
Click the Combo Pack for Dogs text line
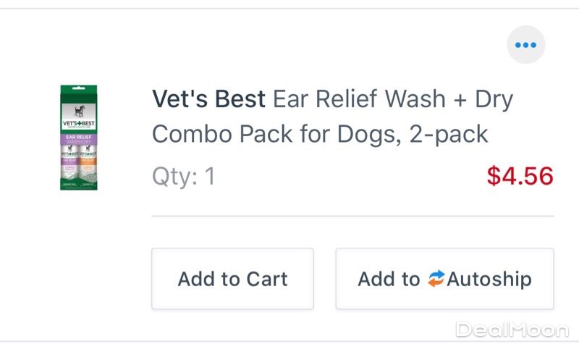(274, 134)
